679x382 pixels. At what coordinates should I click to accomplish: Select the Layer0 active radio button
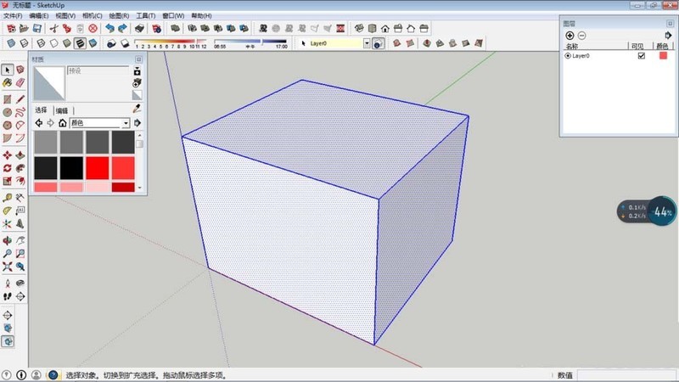568,55
